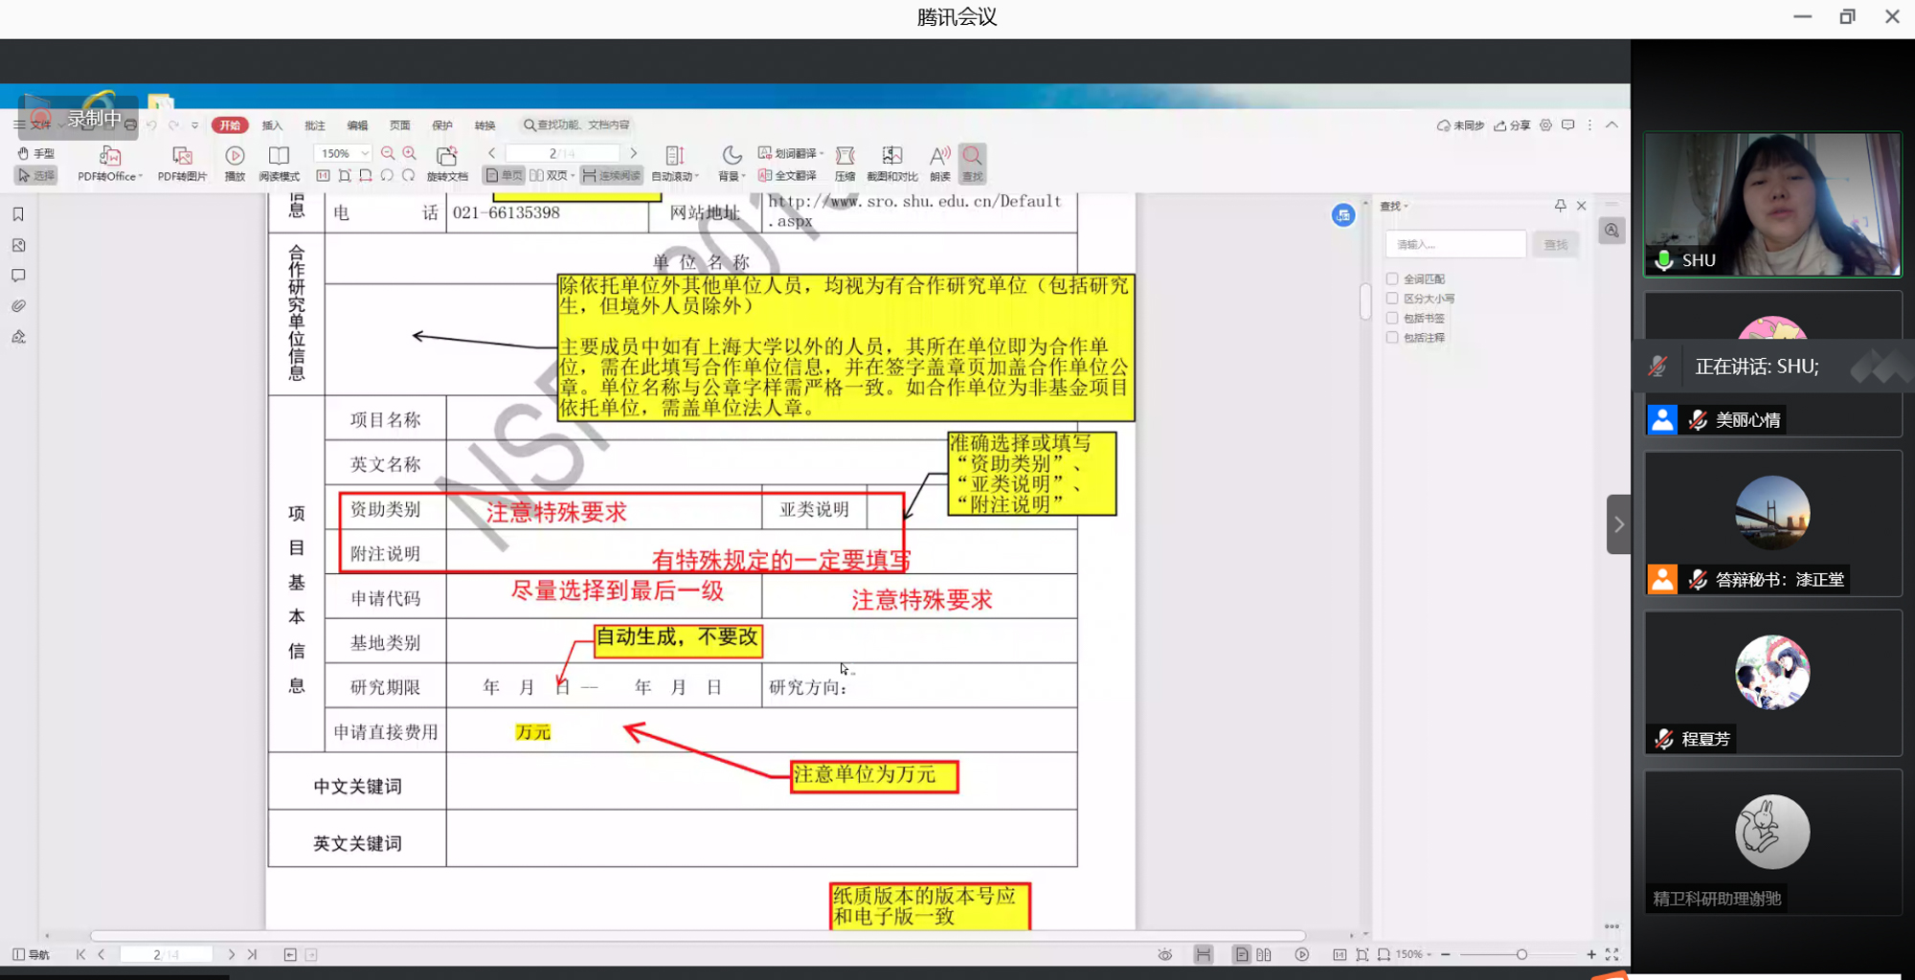The width and height of the screenshot is (1915, 980).
Task: Pin the 查找 search panel
Action: pyautogui.click(x=1560, y=206)
